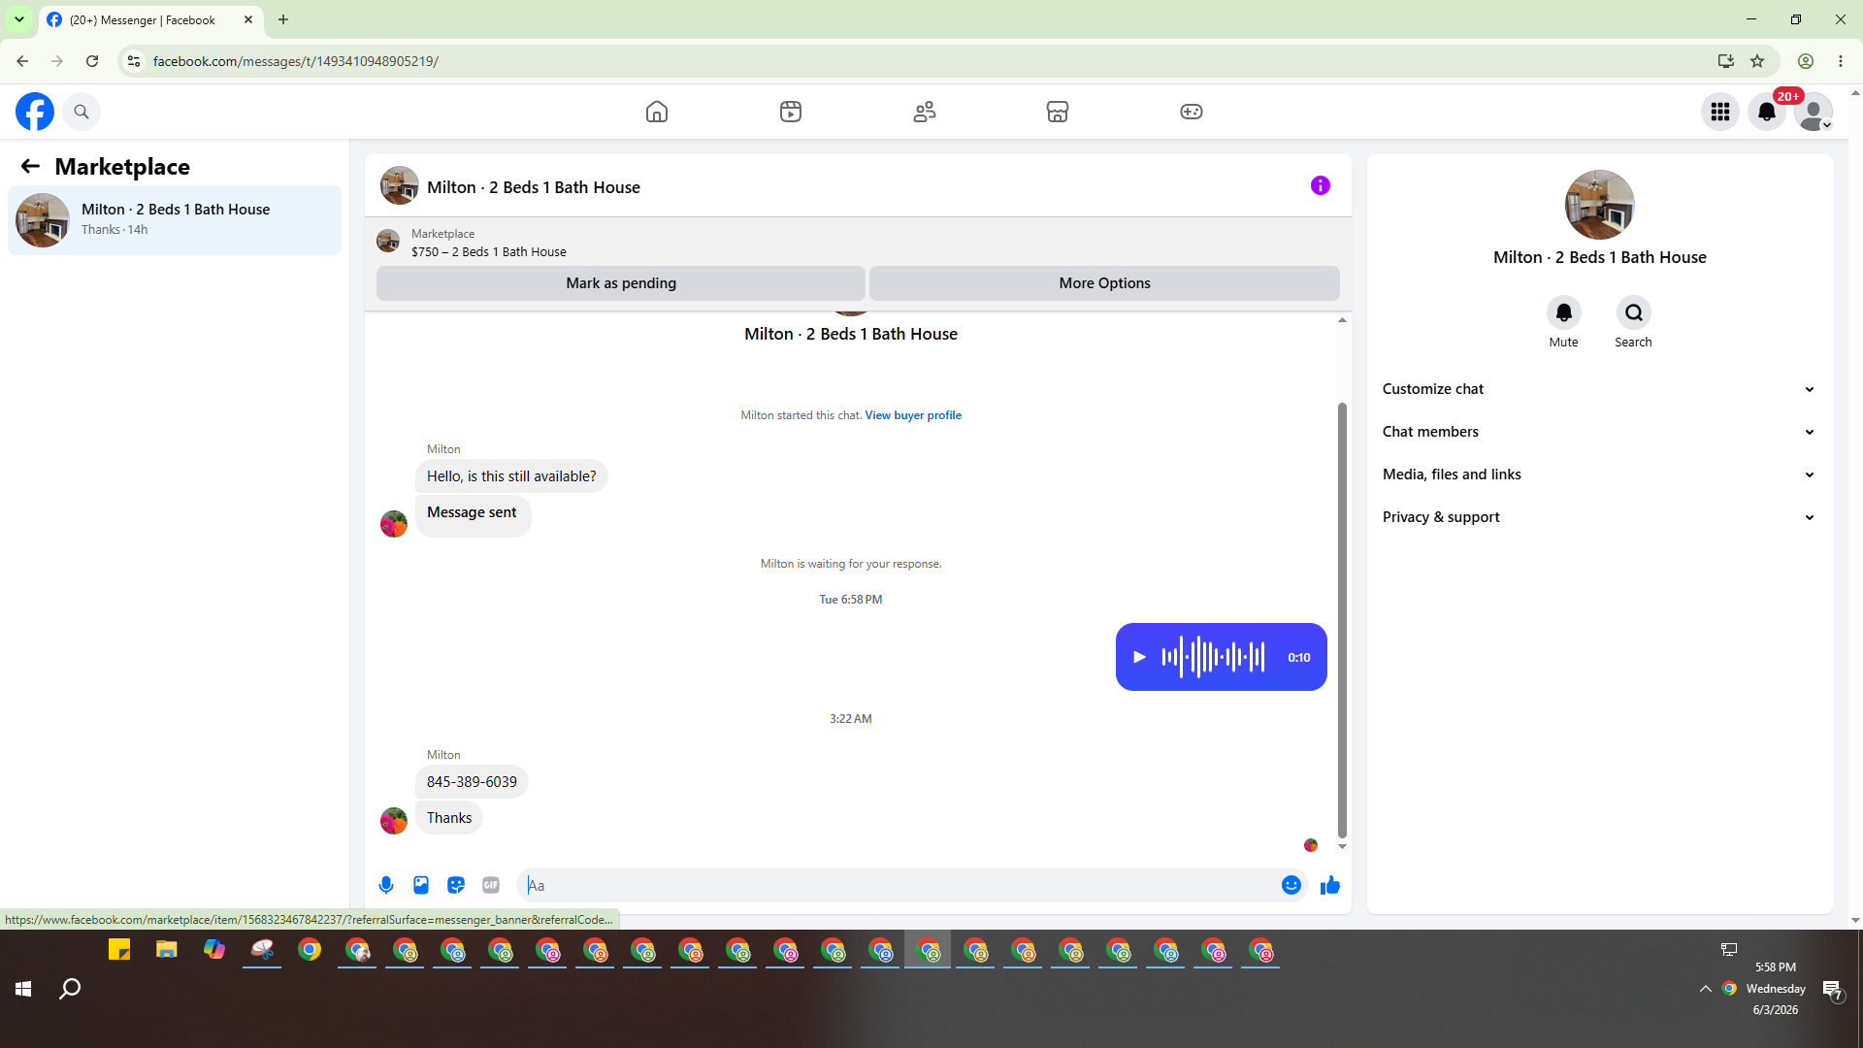Open the listing thumbnail in right panel
This screenshot has height=1048, width=1863.
tap(1600, 205)
